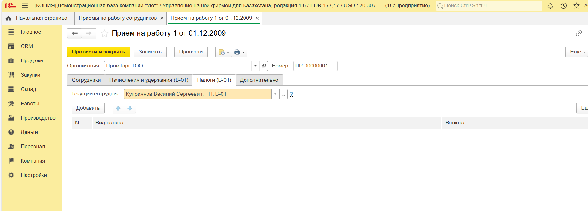Copy document link via chain icon

tap(579, 33)
